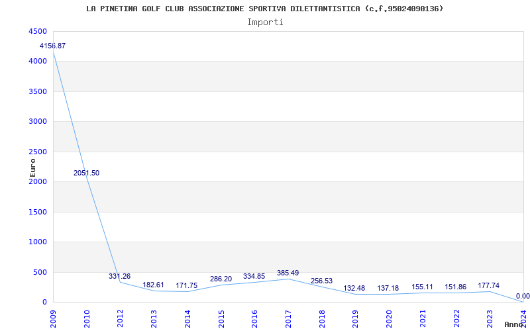Click the Anno axis title
This screenshot has width=530, height=331.
click(514, 324)
